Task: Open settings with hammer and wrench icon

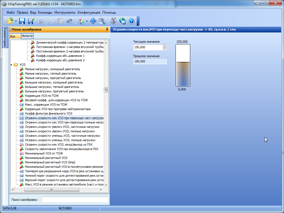Action: 114,21
